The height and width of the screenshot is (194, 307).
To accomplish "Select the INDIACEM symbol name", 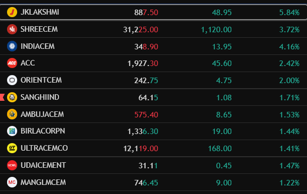I will [x=38, y=46].
